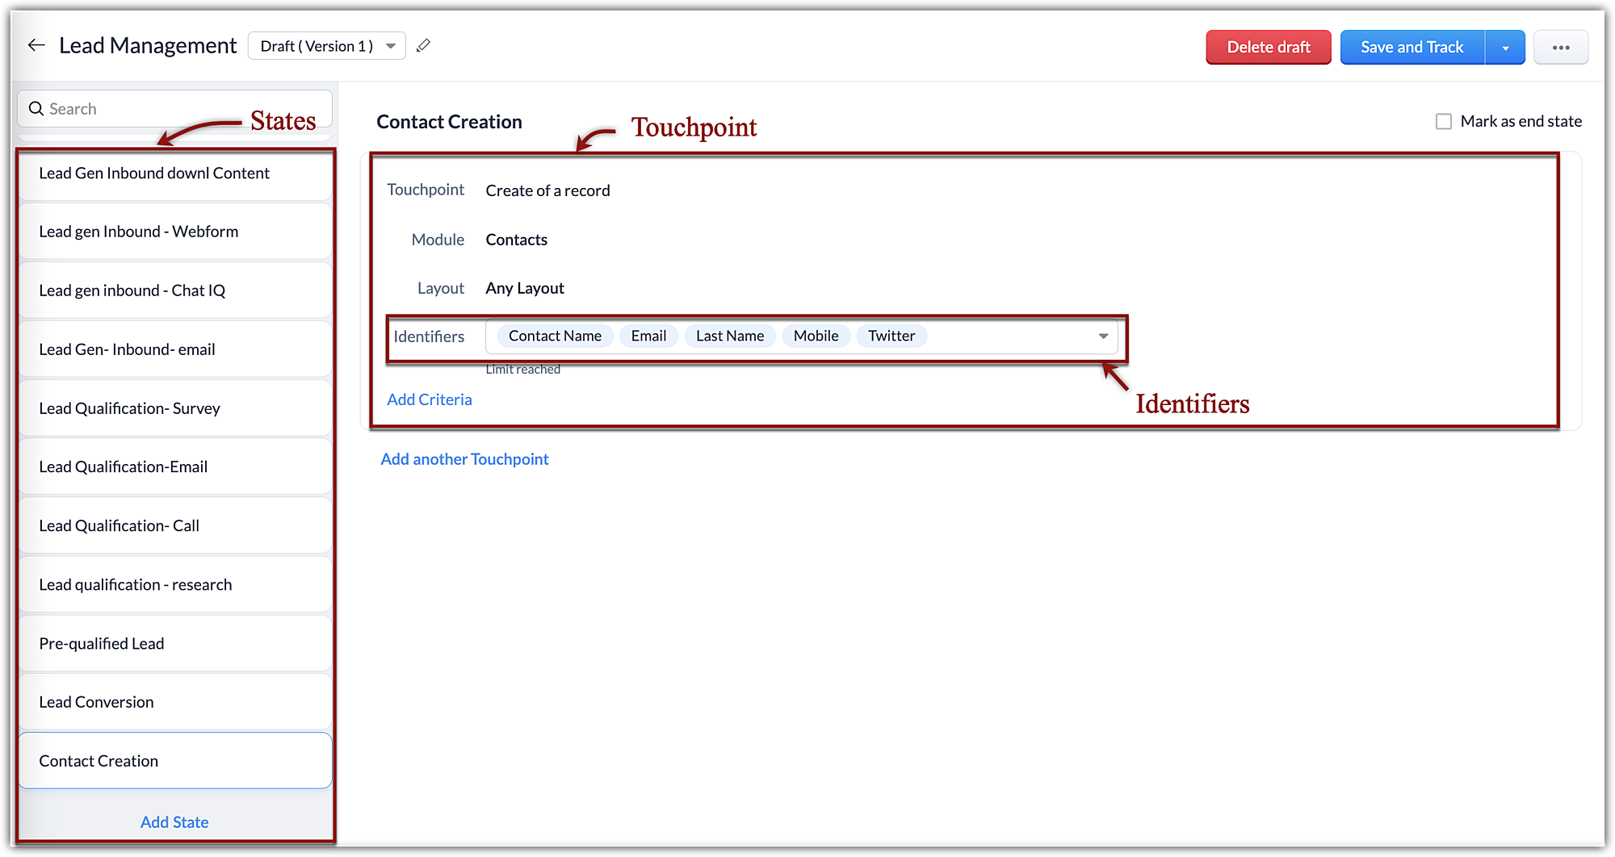Screen dimensions: 1615x857
Task: Click the Contacts module value
Action: click(516, 240)
